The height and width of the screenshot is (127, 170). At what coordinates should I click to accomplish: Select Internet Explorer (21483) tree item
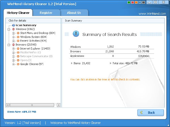[35, 48]
